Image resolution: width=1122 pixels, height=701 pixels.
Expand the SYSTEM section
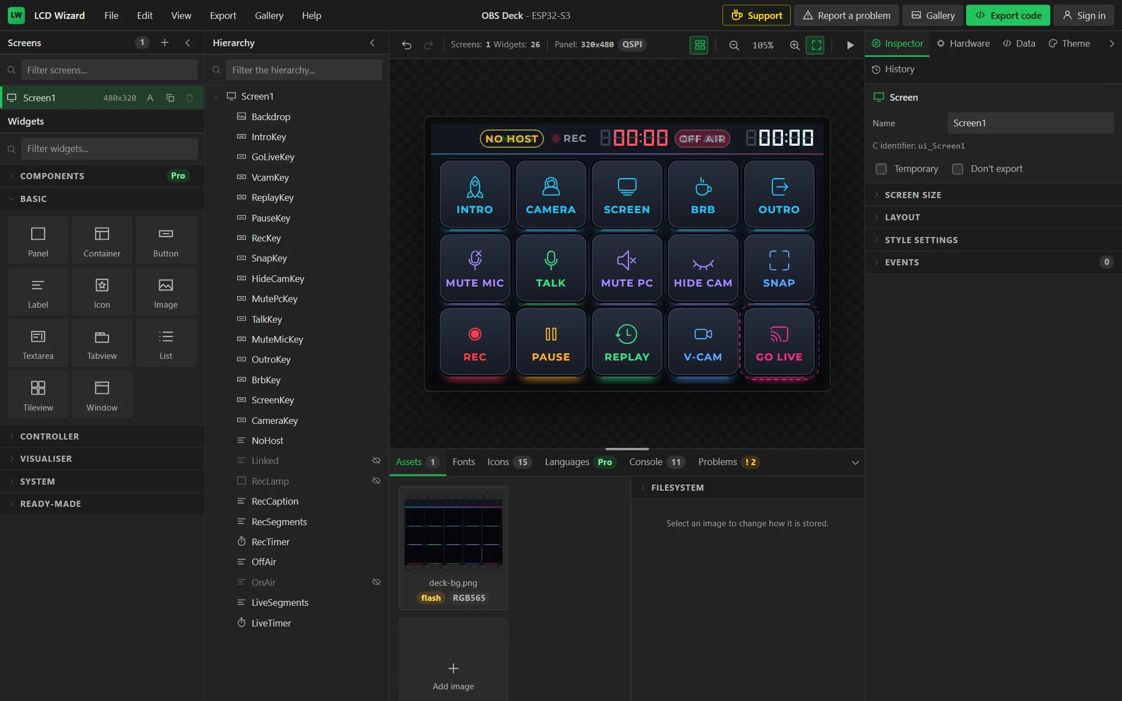click(102, 481)
